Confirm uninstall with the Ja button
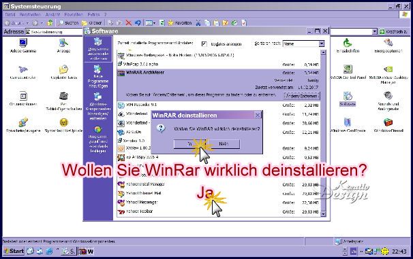Image resolution: width=413 pixels, height=259 pixels. (190, 144)
